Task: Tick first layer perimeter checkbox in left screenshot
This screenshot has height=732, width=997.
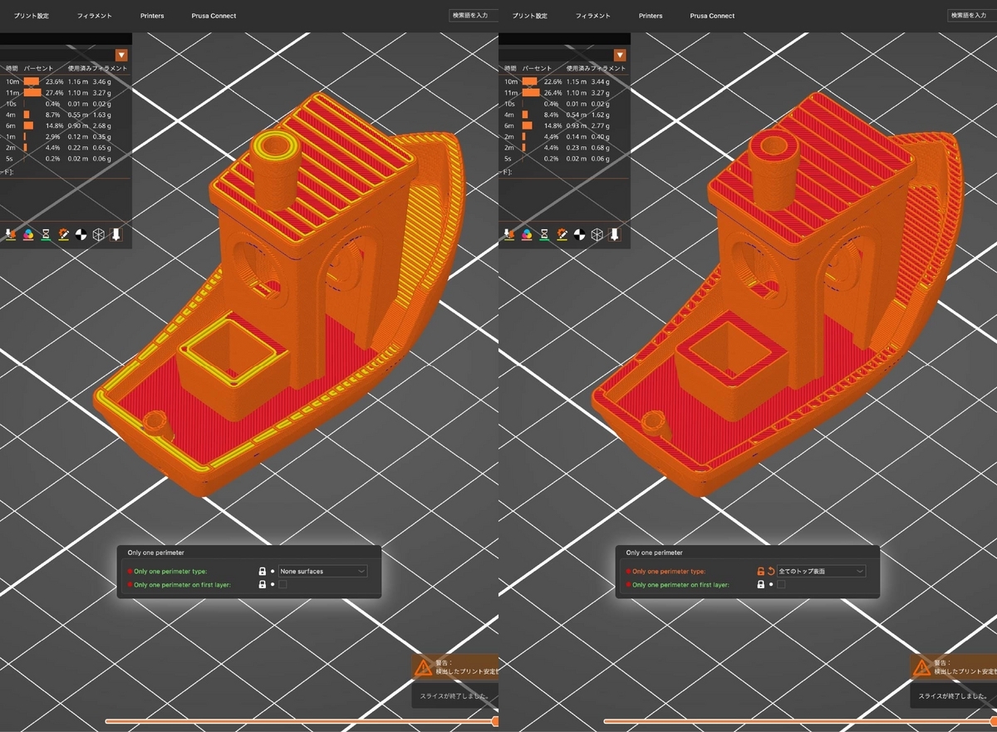Action: (282, 585)
